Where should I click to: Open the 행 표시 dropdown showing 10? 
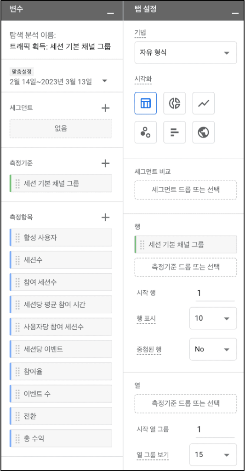[213, 318]
